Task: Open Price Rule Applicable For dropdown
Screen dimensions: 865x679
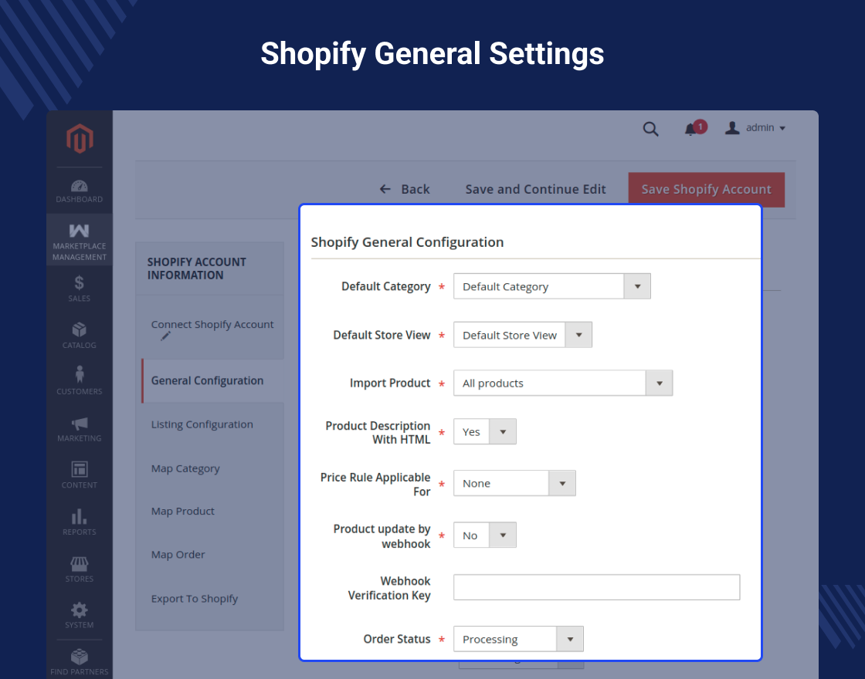Action: [x=514, y=483]
